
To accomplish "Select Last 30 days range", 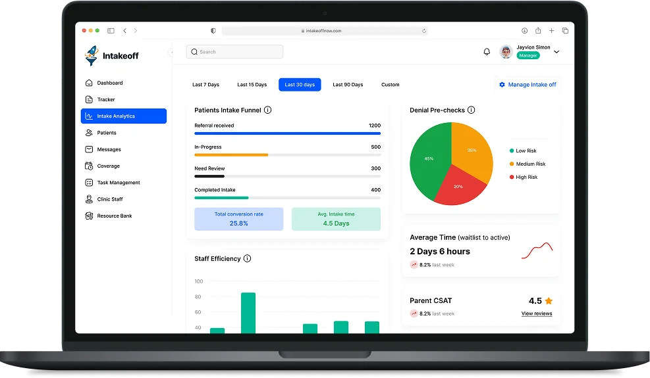I will (300, 84).
